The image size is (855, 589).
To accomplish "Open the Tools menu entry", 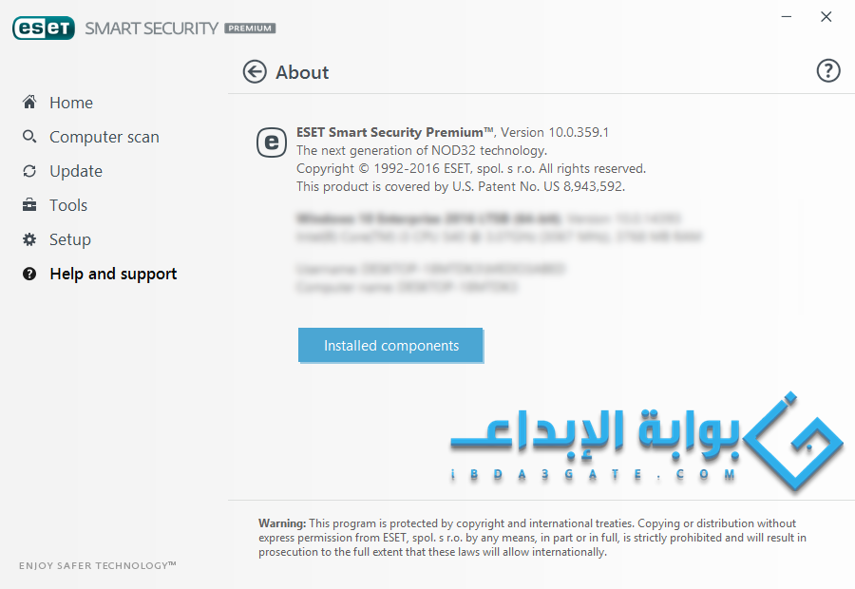I will pos(68,205).
